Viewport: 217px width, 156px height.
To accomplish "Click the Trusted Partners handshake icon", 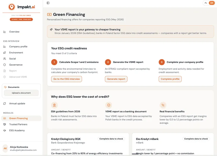I will pos(5,125).
